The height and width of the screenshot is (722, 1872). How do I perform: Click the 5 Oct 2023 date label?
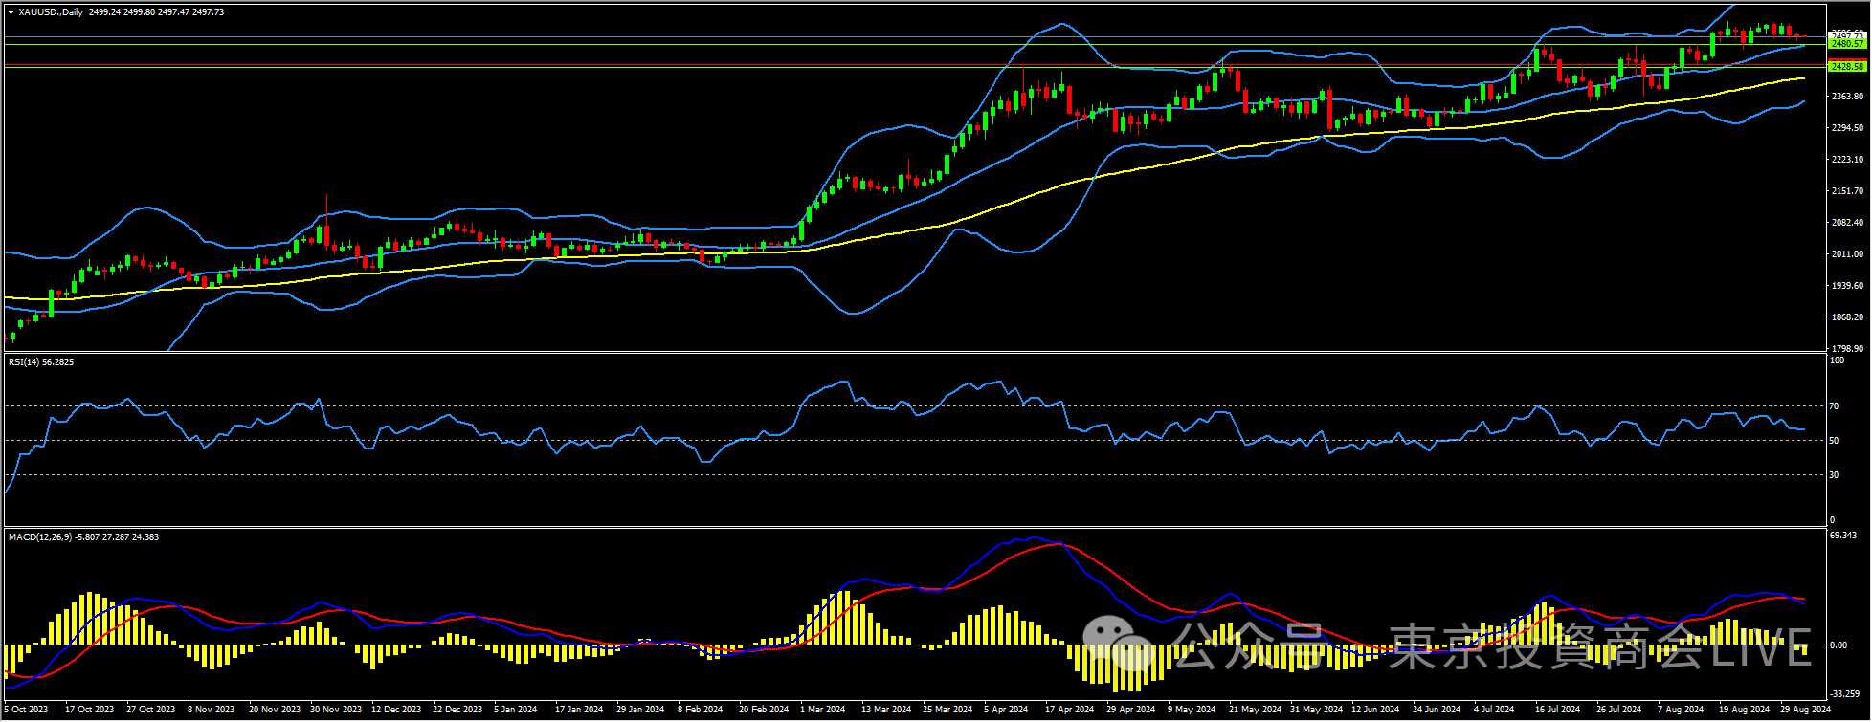26,710
